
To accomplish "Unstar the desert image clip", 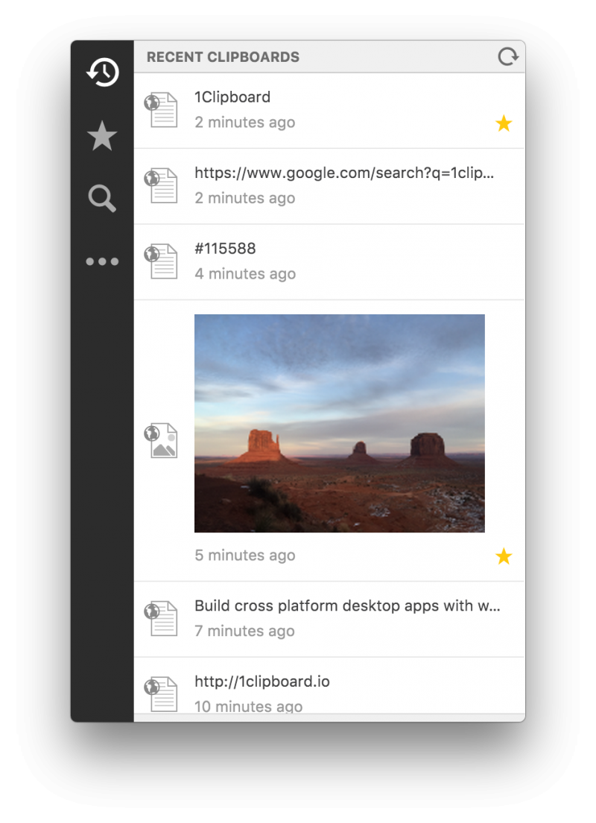I will pyautogui.click(x=504, y=556).
